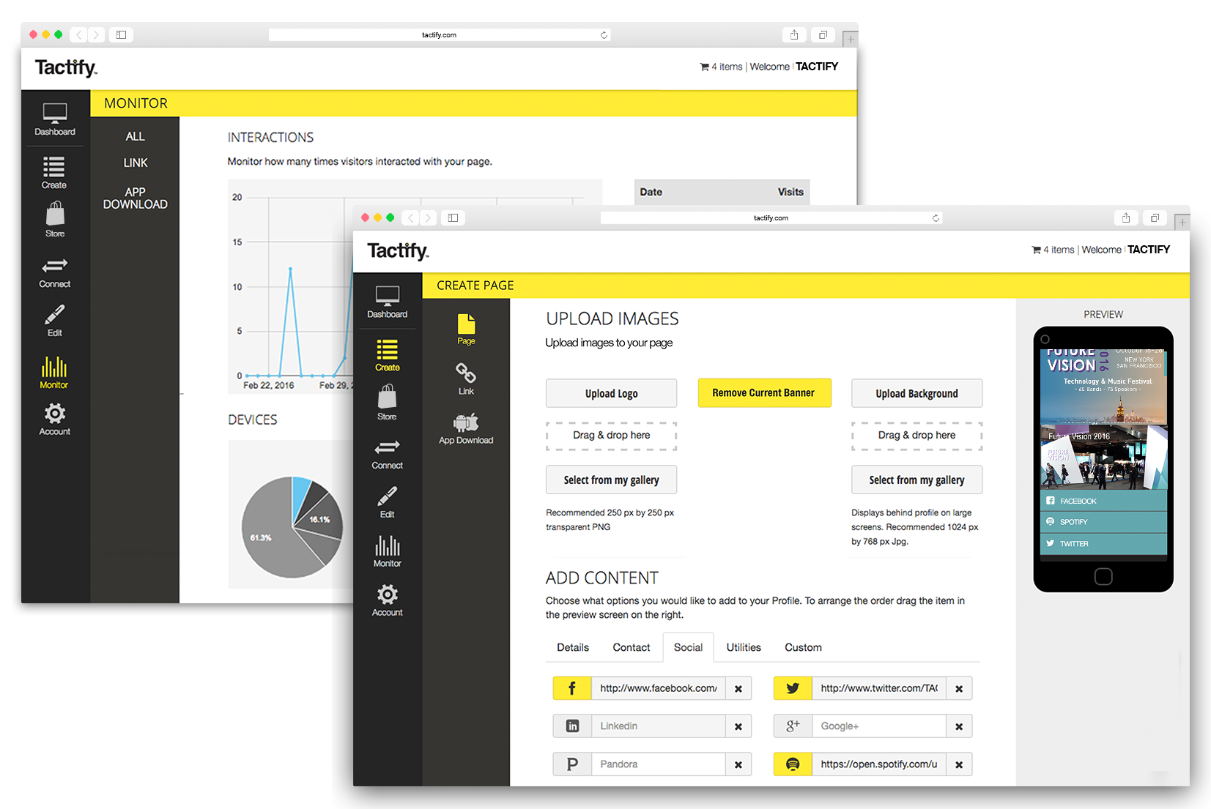Switch to the Utilities tab
The height and width of the screenshot is (809, 1211).
point(744,647)
